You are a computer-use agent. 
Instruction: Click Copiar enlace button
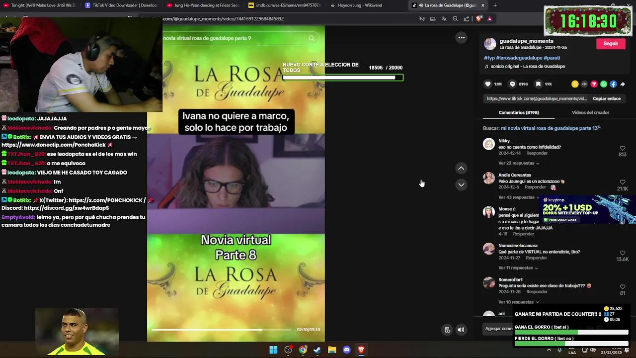607,98
